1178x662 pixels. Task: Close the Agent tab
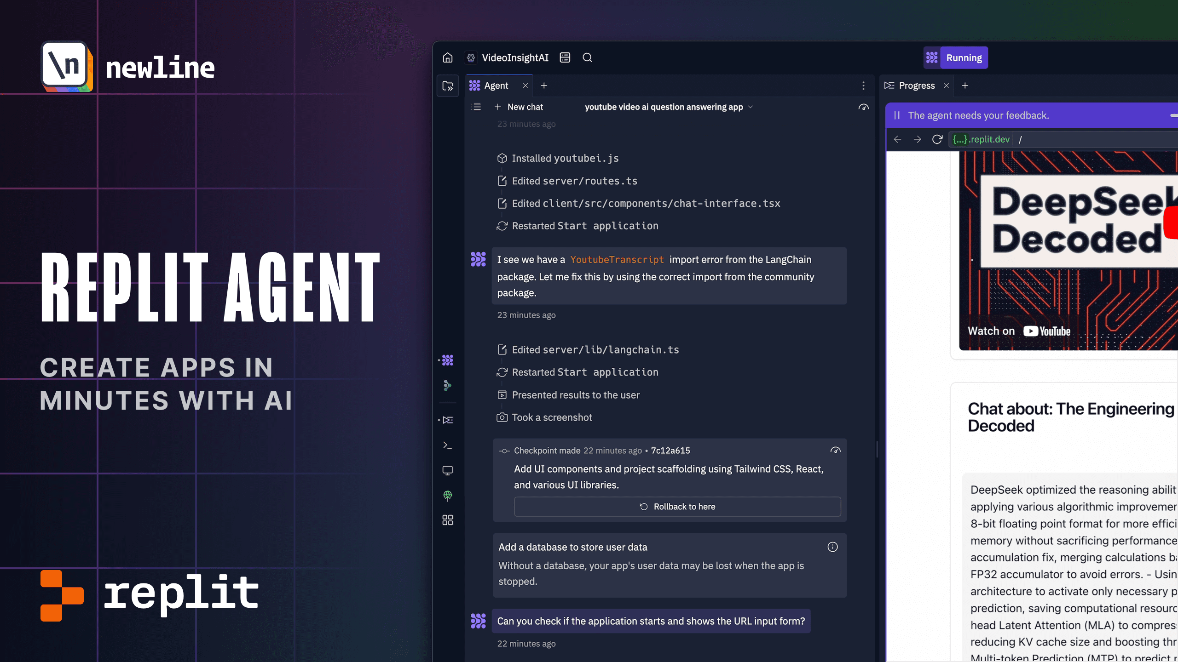point(525,86)
